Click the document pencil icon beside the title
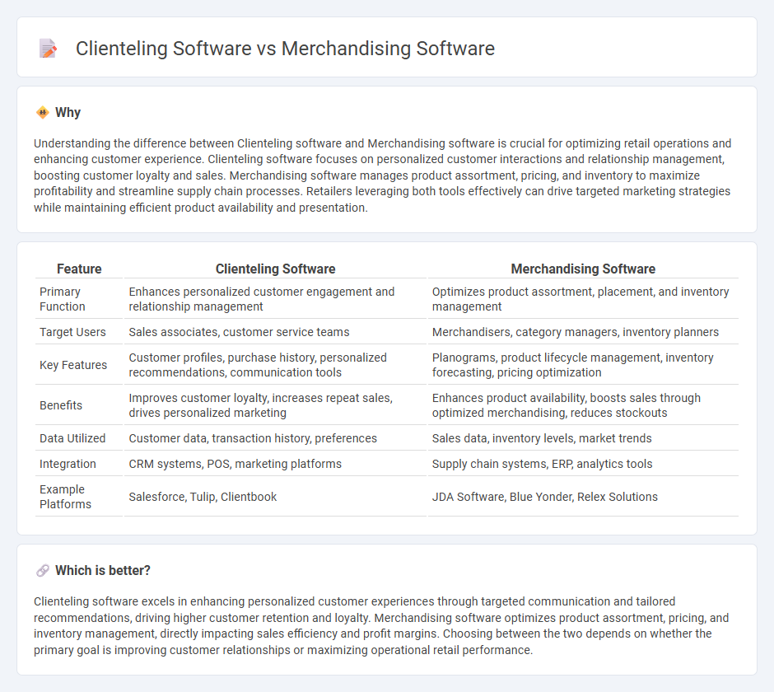The image size is (774, 692). [48, 49]
